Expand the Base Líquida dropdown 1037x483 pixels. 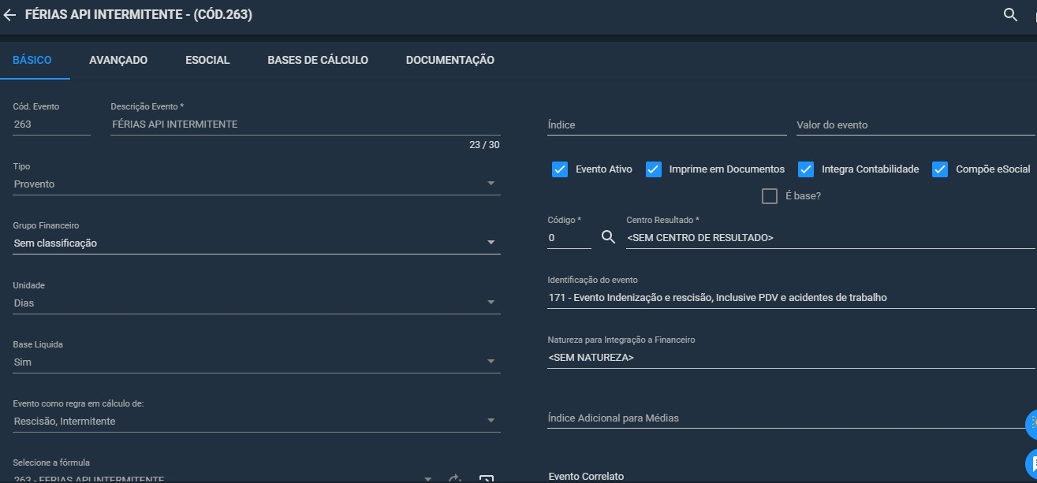click(x=256, y=362)
